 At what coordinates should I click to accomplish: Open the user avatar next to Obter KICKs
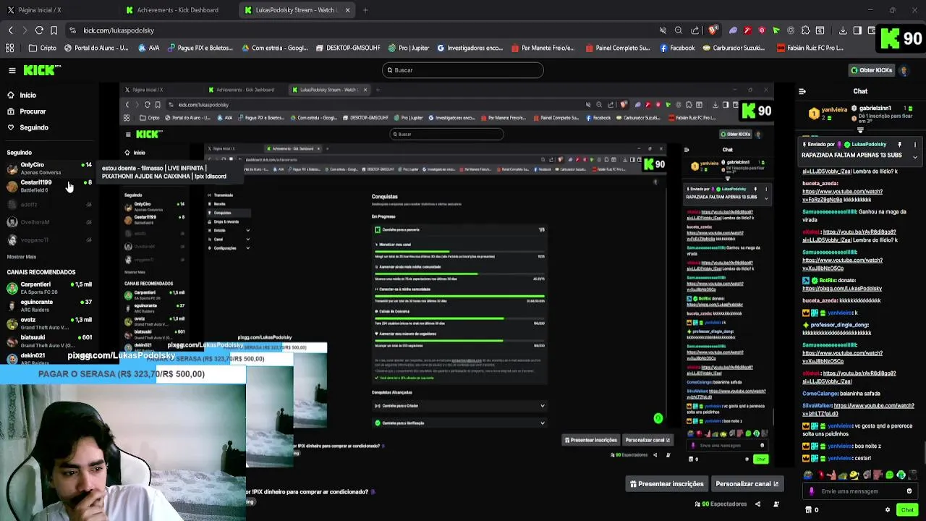click(904, 70)
